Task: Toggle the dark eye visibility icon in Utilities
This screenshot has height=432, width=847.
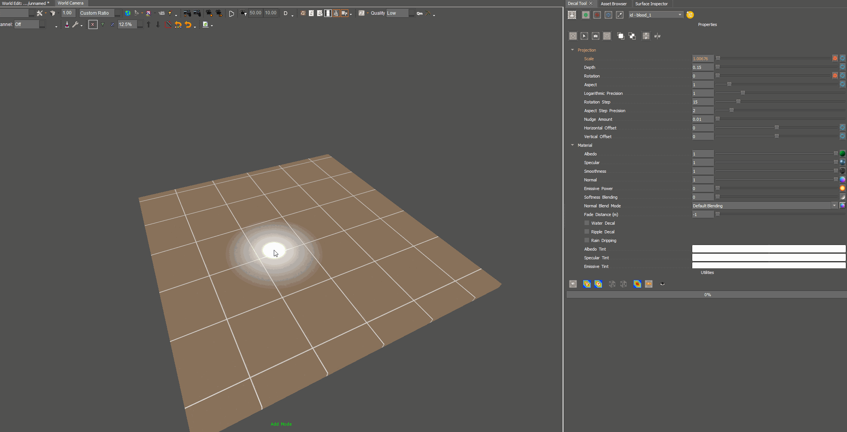Action: point(662,284)
